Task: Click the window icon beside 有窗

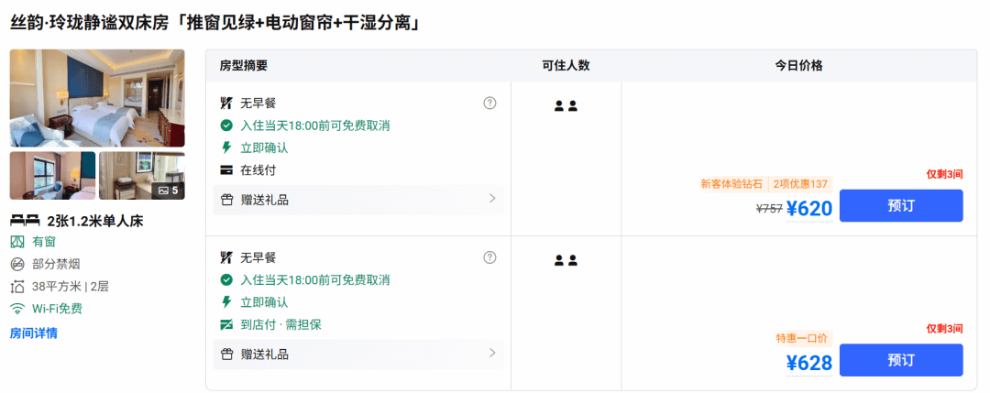Action: pyautogui.click(x=17, y=242)
